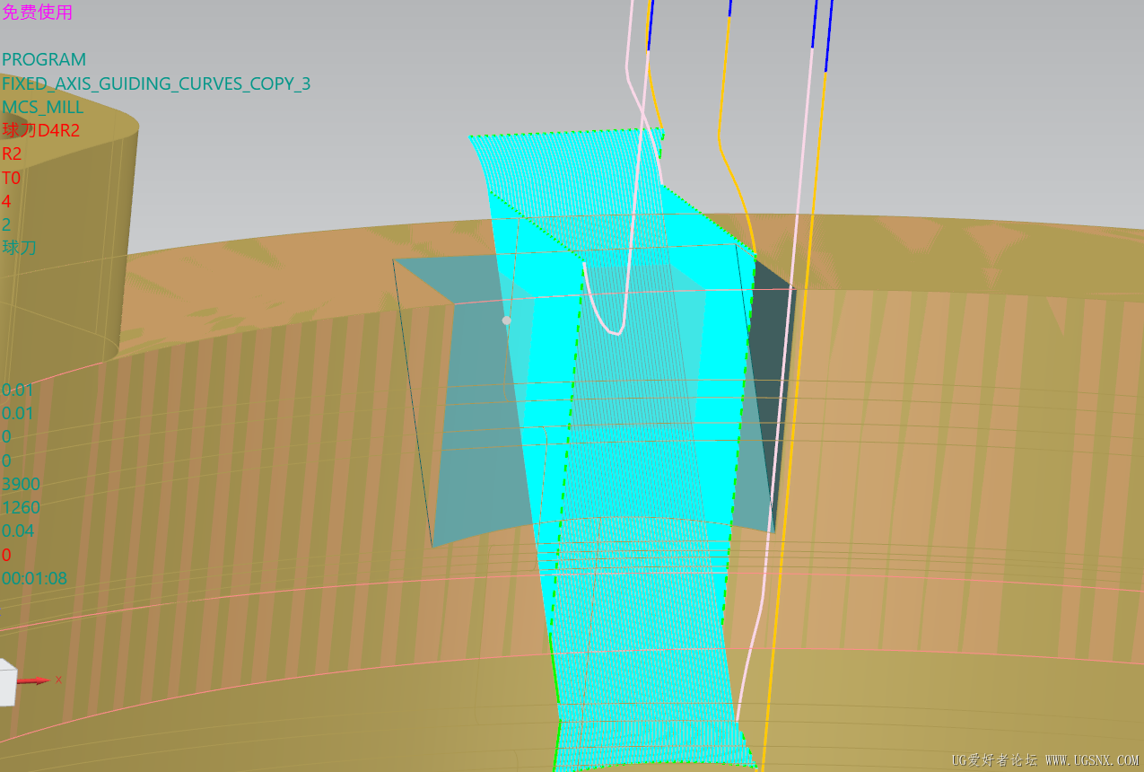This screenshot has height=772, width=1144.
Task: Click the 3900 spindle speed value
Action: [x=21, y=484]
